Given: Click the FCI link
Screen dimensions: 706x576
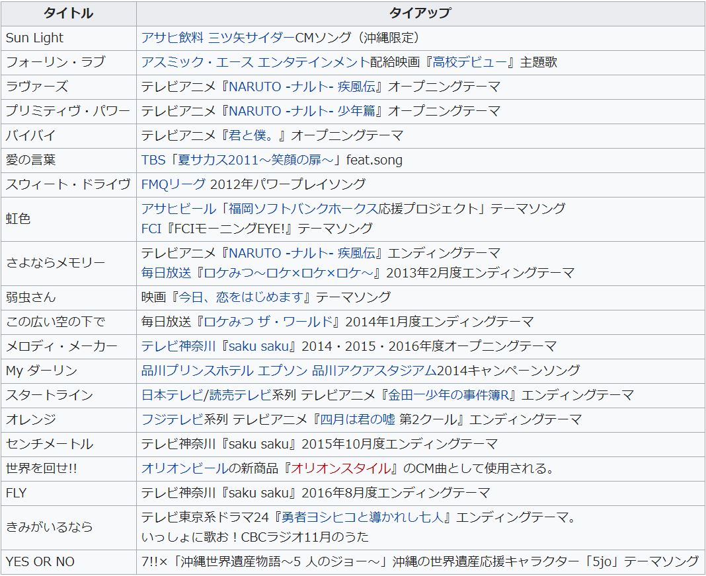Looking at the screenshot, I should pyautogui.click(x=151, y=229).
